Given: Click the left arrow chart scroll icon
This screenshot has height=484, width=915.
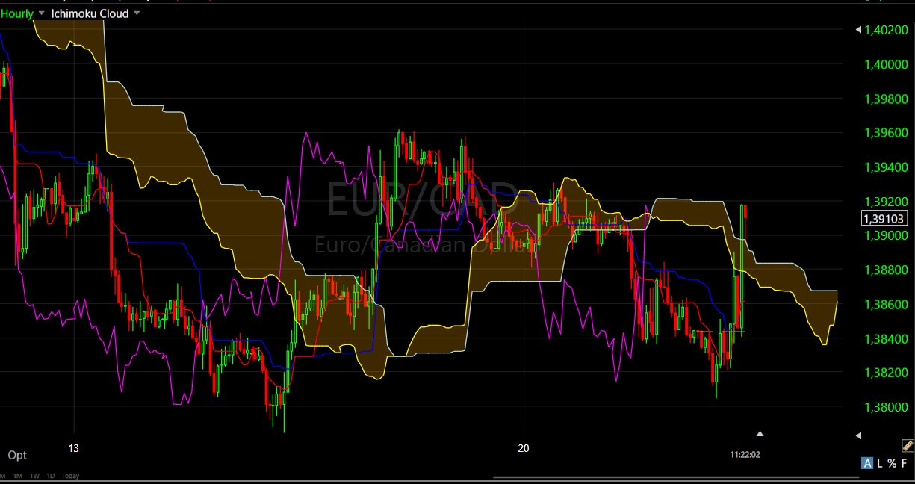Looking at the screenshot, I should (x=859, y=435).
